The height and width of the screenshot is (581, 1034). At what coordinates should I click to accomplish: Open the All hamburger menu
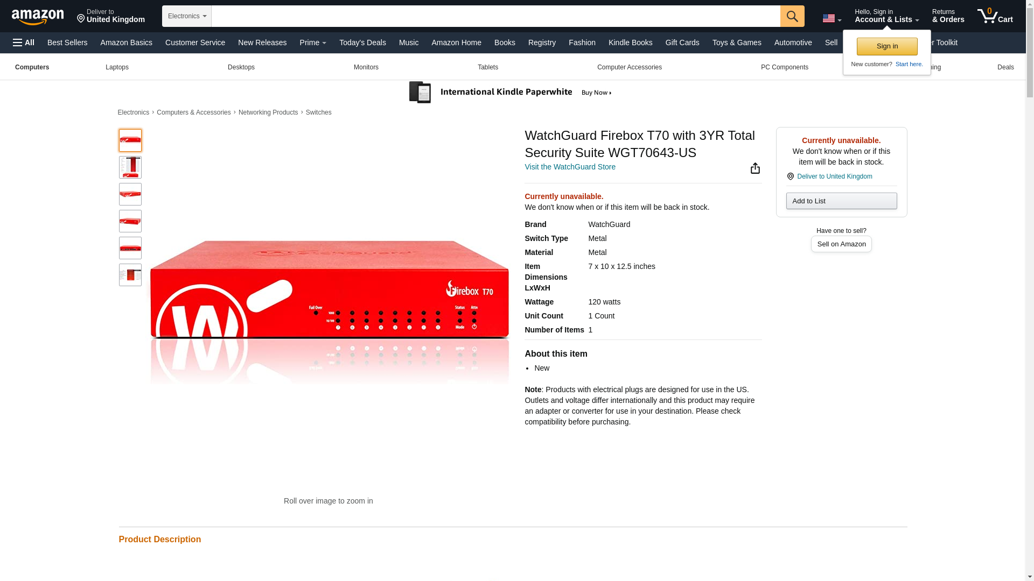pos(24,42)
